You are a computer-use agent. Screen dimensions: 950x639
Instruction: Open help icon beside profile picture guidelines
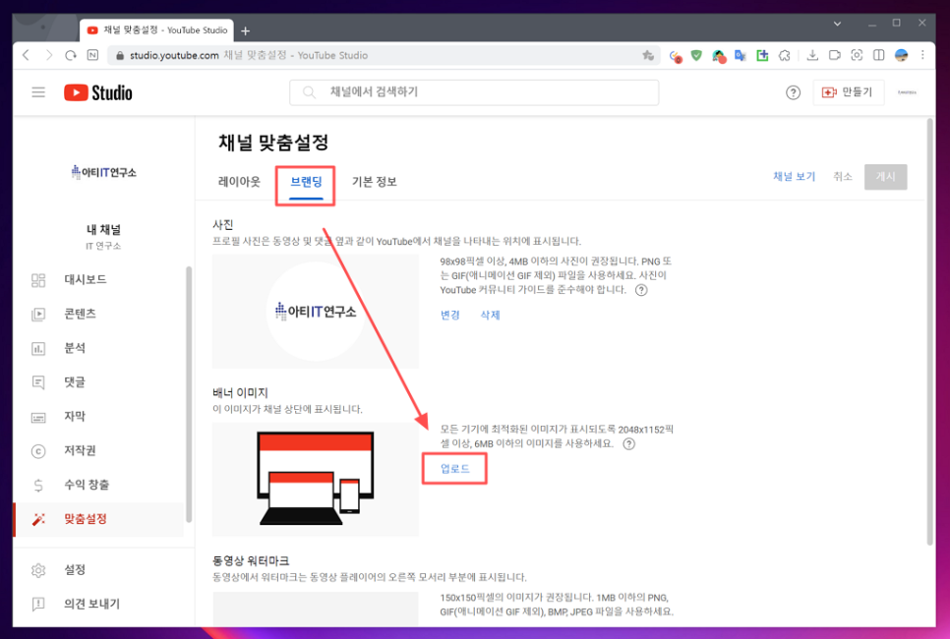pyautogui.click(x=641, y=290)
